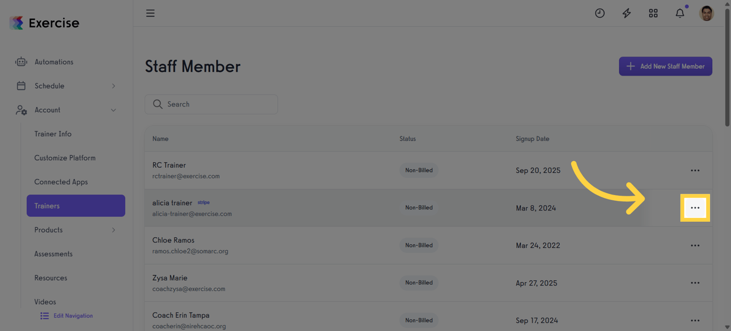
Task: Select the Schedule calendar icon
Action: pyautogui.click(x=21, y=86)
